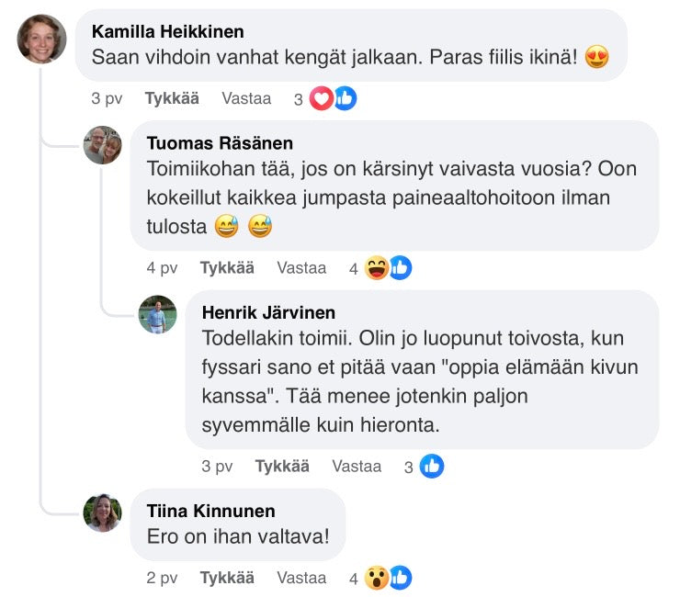Click heart reaction icon on Kamilla's comment
Viewport: 680px width, 597px height.
[321, 99]
